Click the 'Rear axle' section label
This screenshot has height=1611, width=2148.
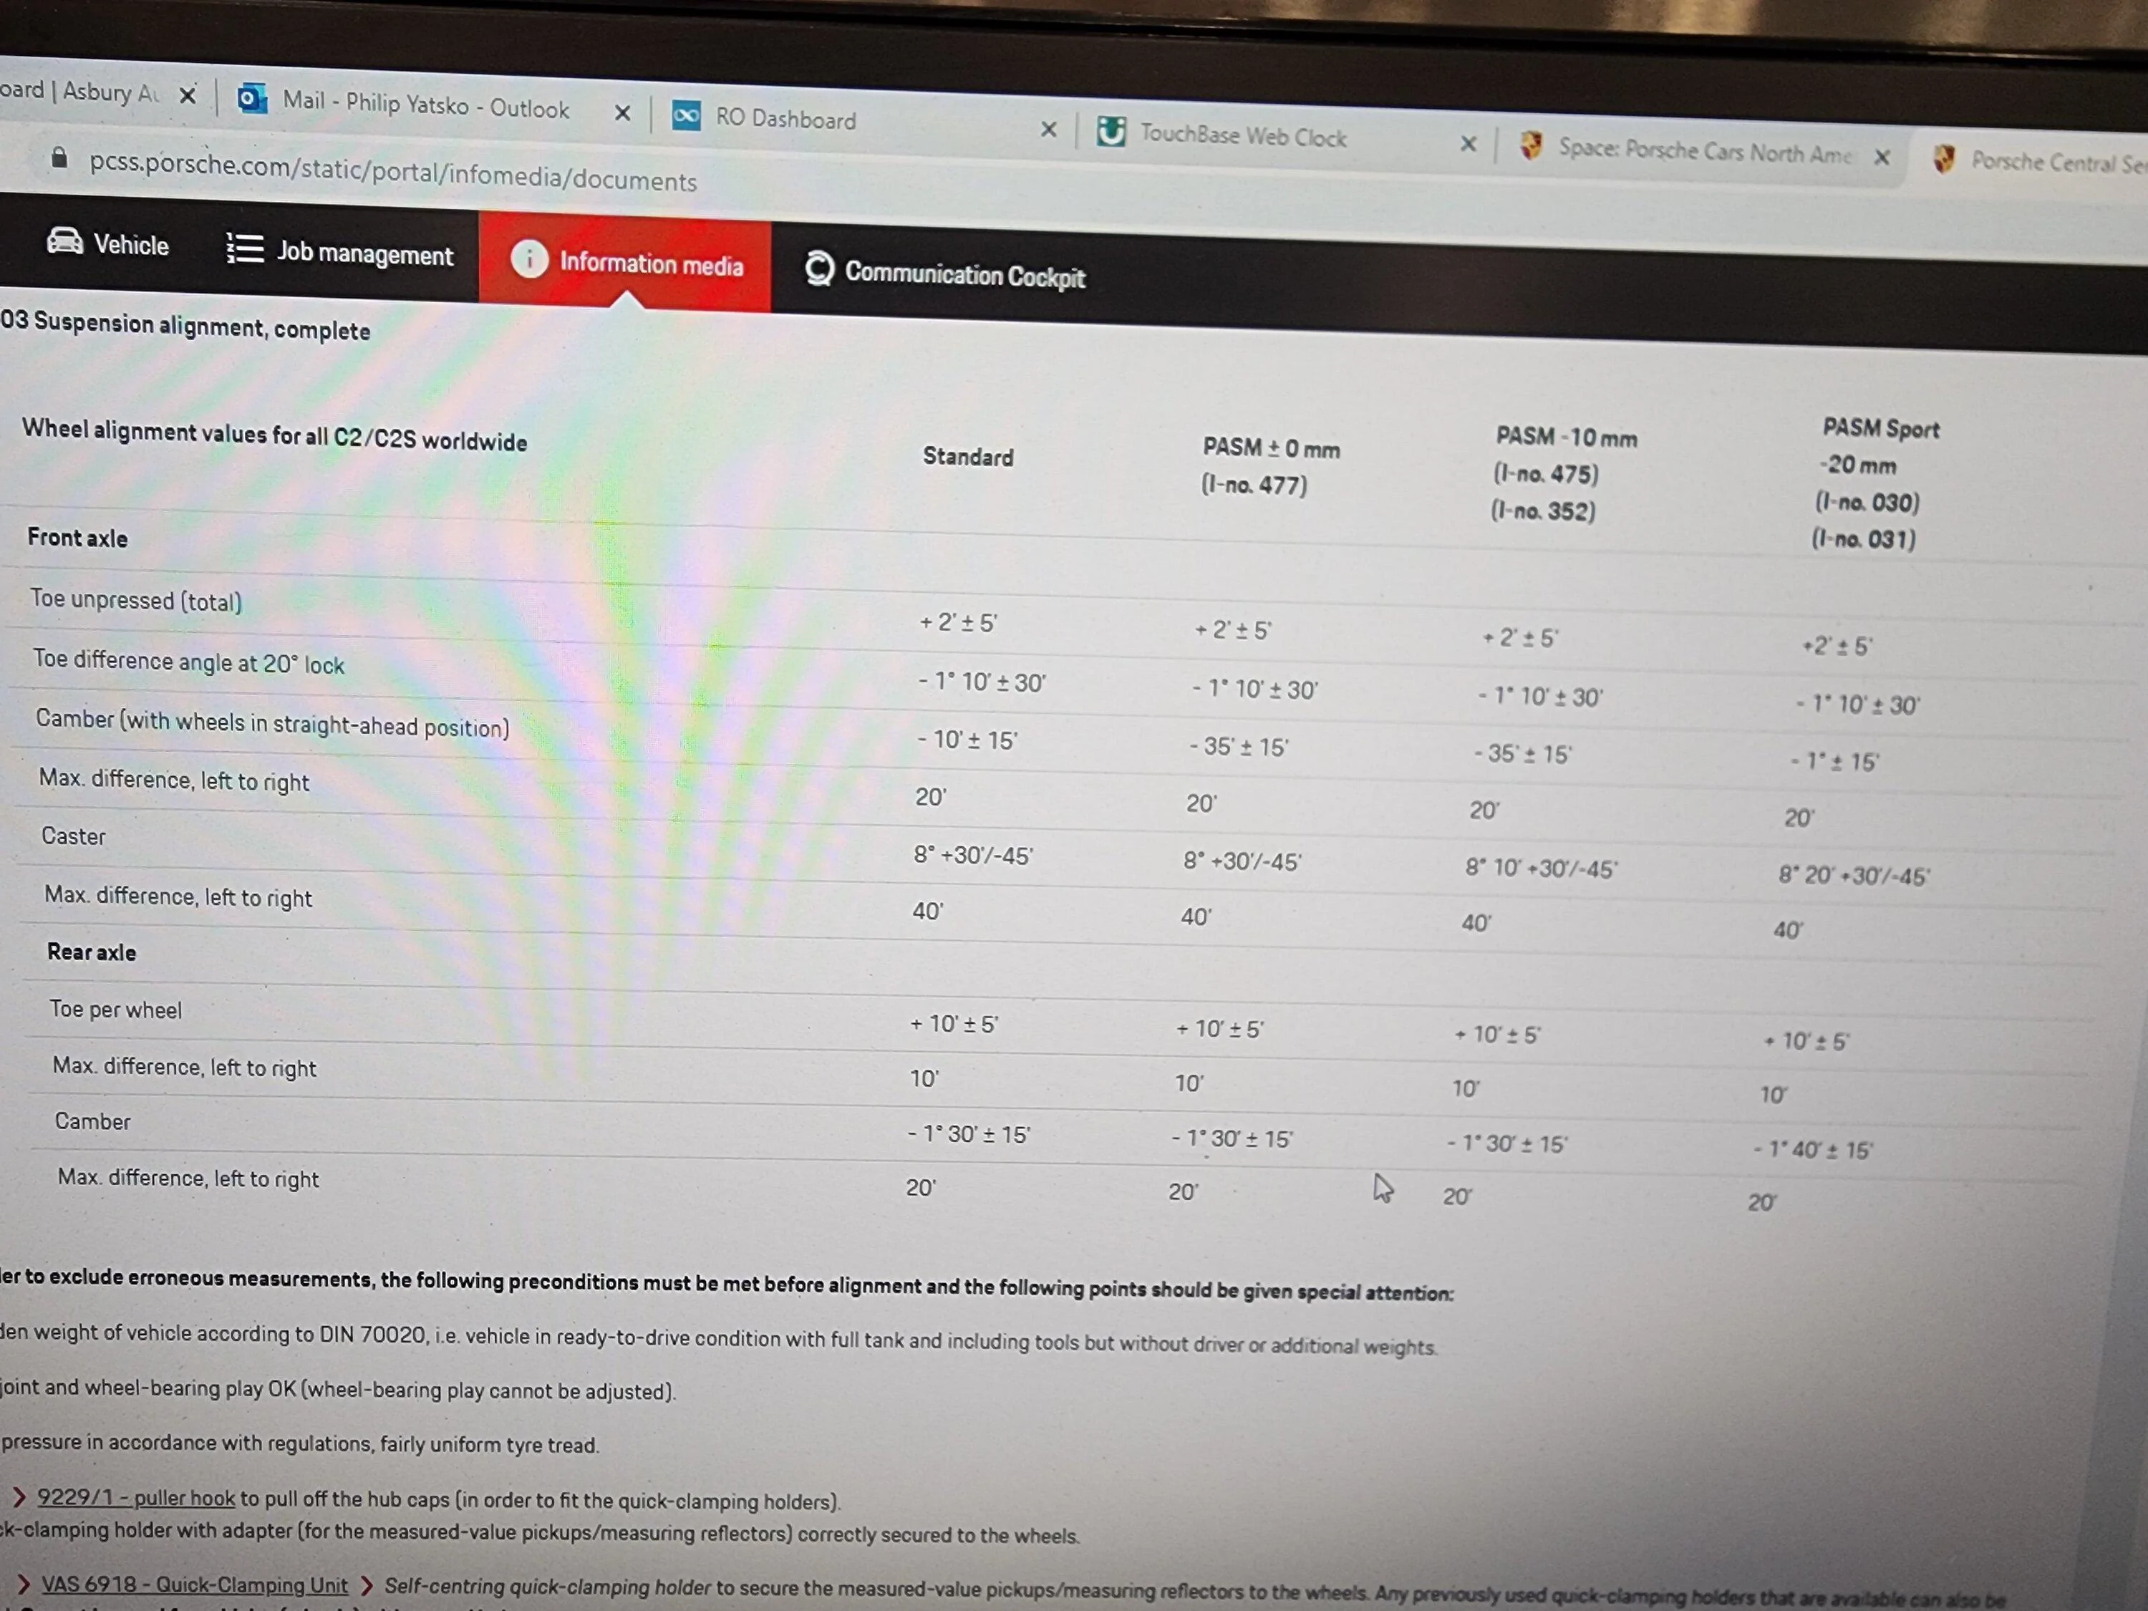[91, 952]
